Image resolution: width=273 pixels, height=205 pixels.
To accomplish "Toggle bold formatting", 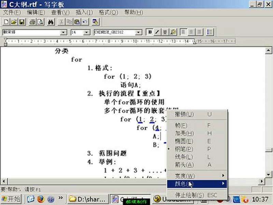I will pyautogui.click(x=150, y=32).
